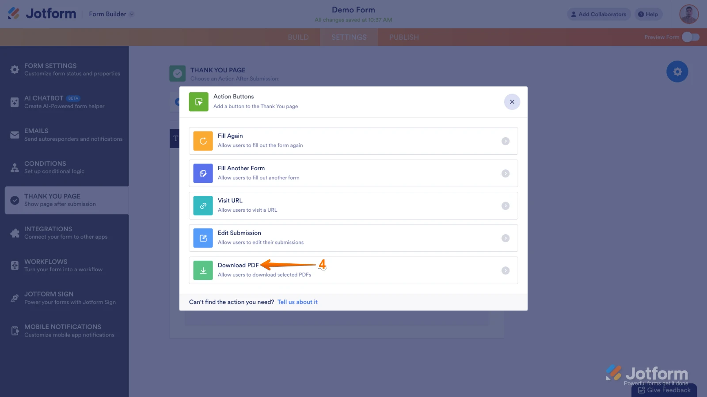Click the Thank You Page header check icon

click(178, 74)
